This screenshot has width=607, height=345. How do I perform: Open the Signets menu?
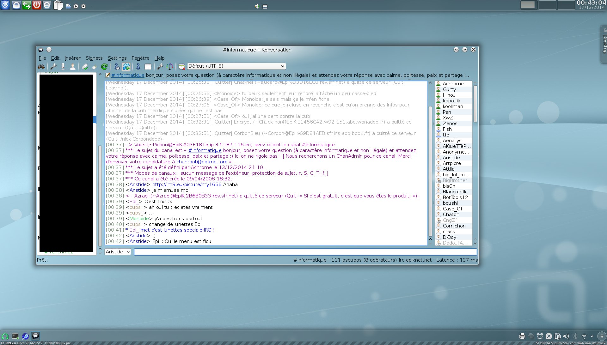(94, 58)
